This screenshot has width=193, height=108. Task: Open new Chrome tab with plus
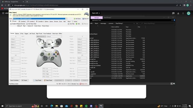[x=27, y=2]
